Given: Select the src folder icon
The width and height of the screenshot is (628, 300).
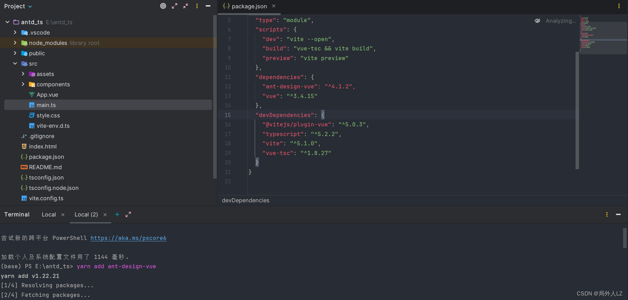Looking at the screenshot, I should 24,64.
